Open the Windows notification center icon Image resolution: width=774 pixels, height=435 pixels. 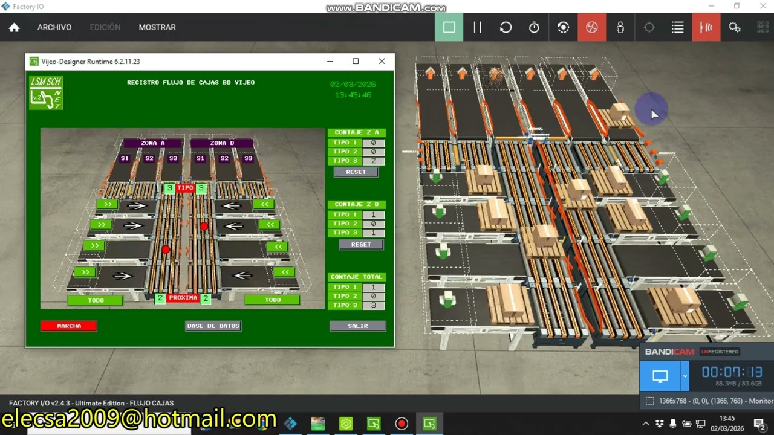click(x=759, y=424)
